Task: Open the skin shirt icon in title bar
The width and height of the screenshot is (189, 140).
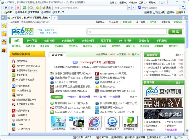Action: click(162, 3)
